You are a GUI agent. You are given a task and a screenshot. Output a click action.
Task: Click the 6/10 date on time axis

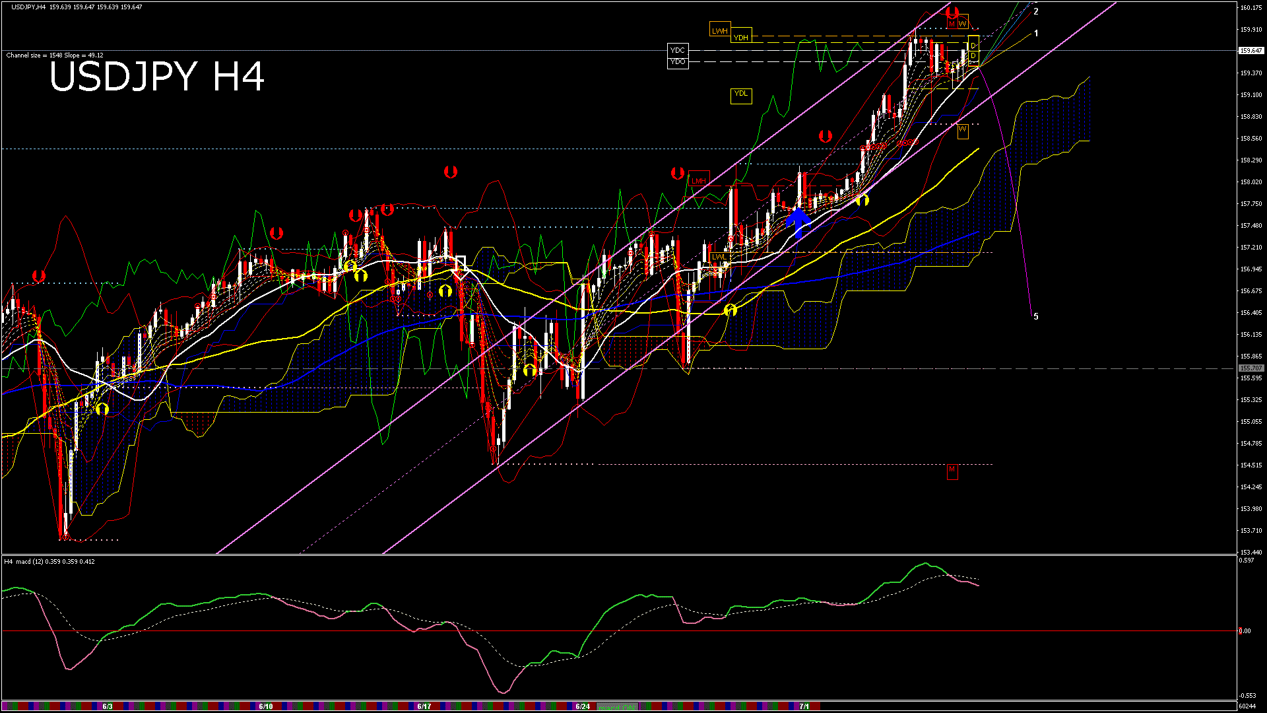[266, 706]
